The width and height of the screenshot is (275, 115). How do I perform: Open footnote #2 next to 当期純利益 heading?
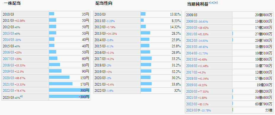(x=213, y=3)
